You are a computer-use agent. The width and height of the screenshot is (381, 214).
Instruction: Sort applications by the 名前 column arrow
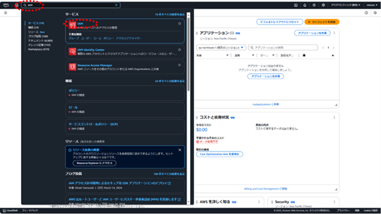click(x=227, y=55)
